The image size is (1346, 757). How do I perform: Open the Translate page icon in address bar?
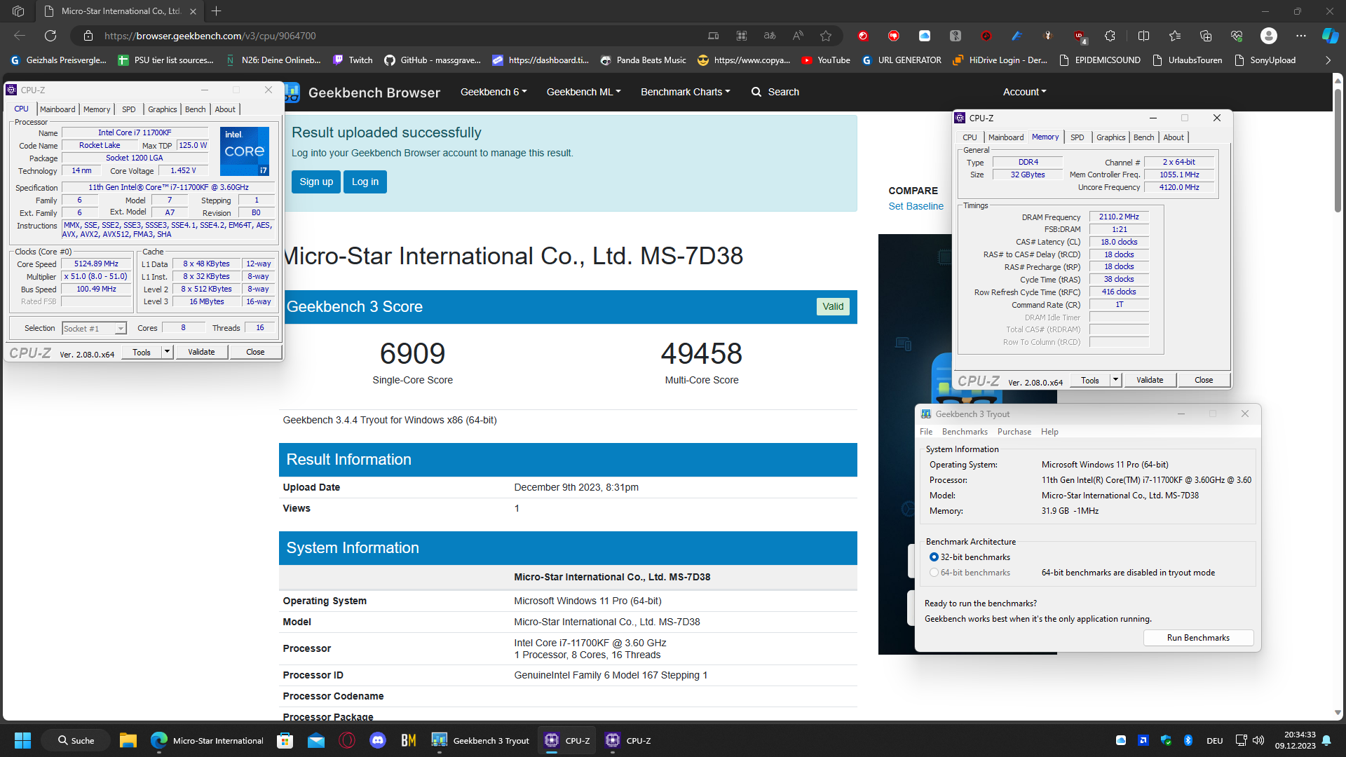coord(770,36)
